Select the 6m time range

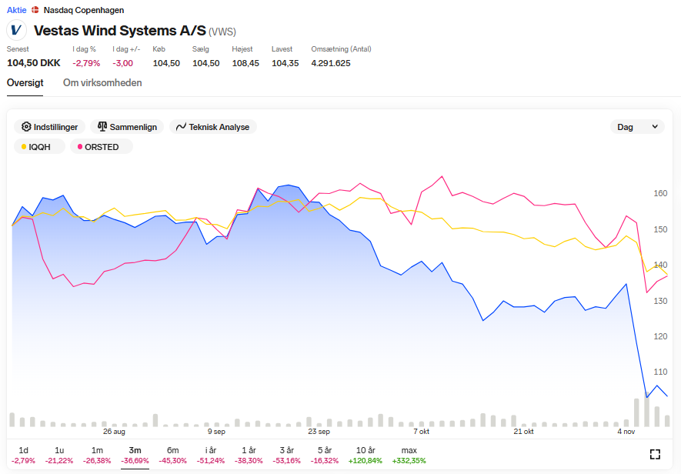pyautogui.click(x=173, y=455)
